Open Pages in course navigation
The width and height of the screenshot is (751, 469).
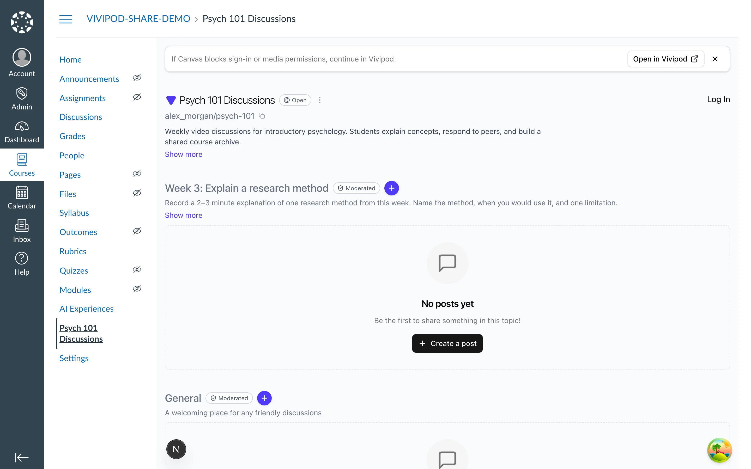pyautogui.click(x=70, y=175)
